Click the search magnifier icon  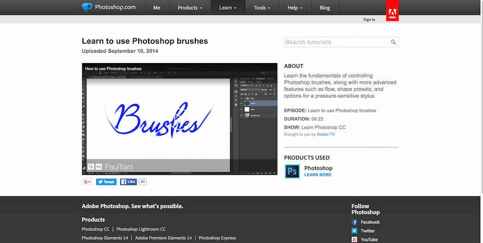point(393,42)
